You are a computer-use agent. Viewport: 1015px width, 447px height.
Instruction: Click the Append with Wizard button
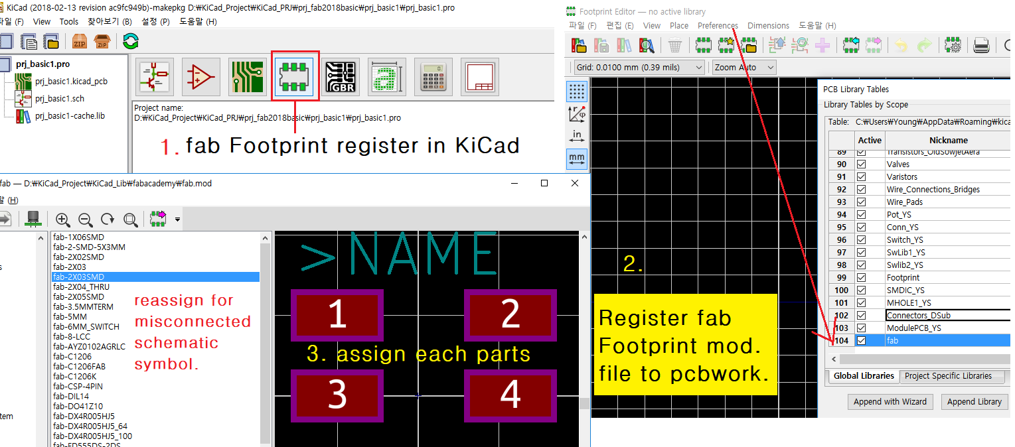pyautogui.click(x=890, y=402)
